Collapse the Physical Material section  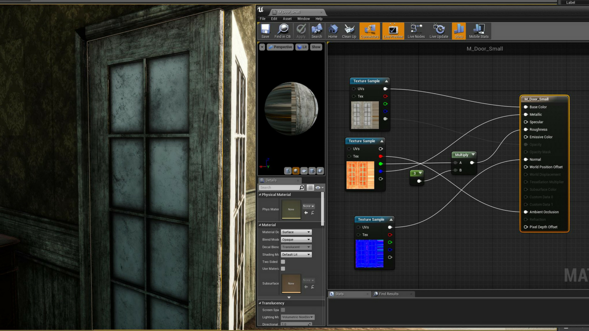[260, 194]
